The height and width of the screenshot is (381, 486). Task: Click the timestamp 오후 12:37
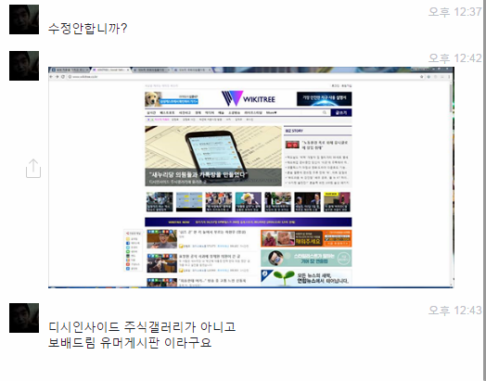[455, 12]
